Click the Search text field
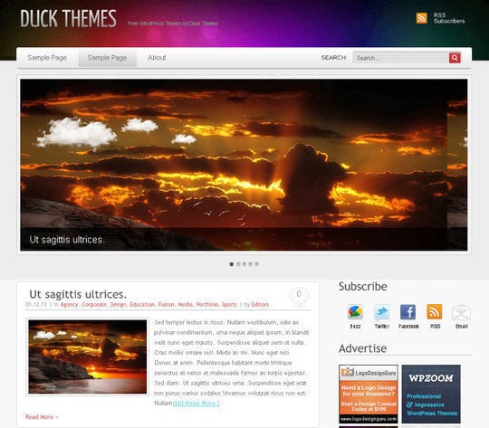This screenshot has width=489, height=428. pos(401,58)
